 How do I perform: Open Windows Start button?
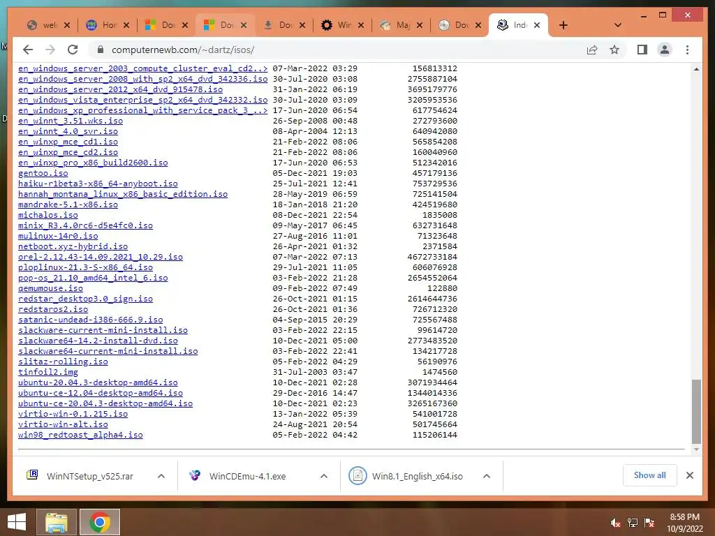17,522
